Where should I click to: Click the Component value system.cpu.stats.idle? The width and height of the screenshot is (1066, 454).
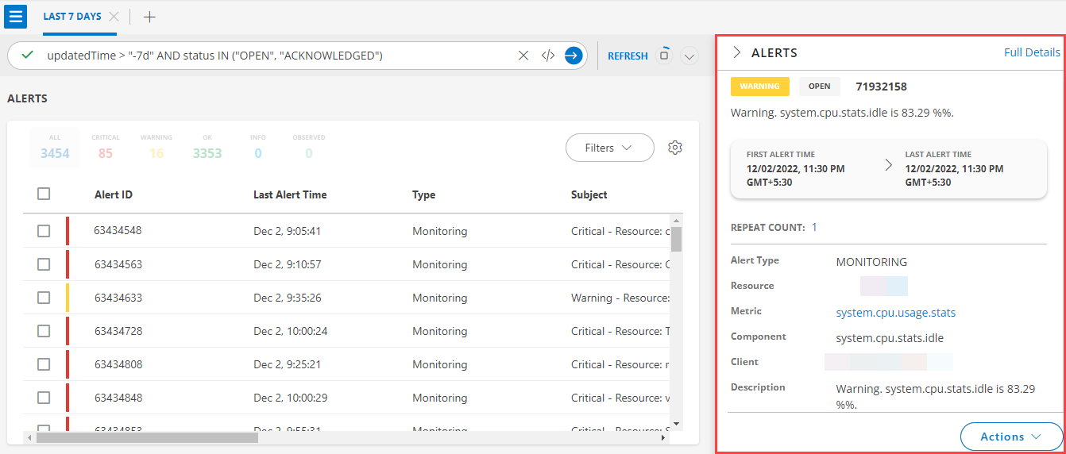point(890,338)
